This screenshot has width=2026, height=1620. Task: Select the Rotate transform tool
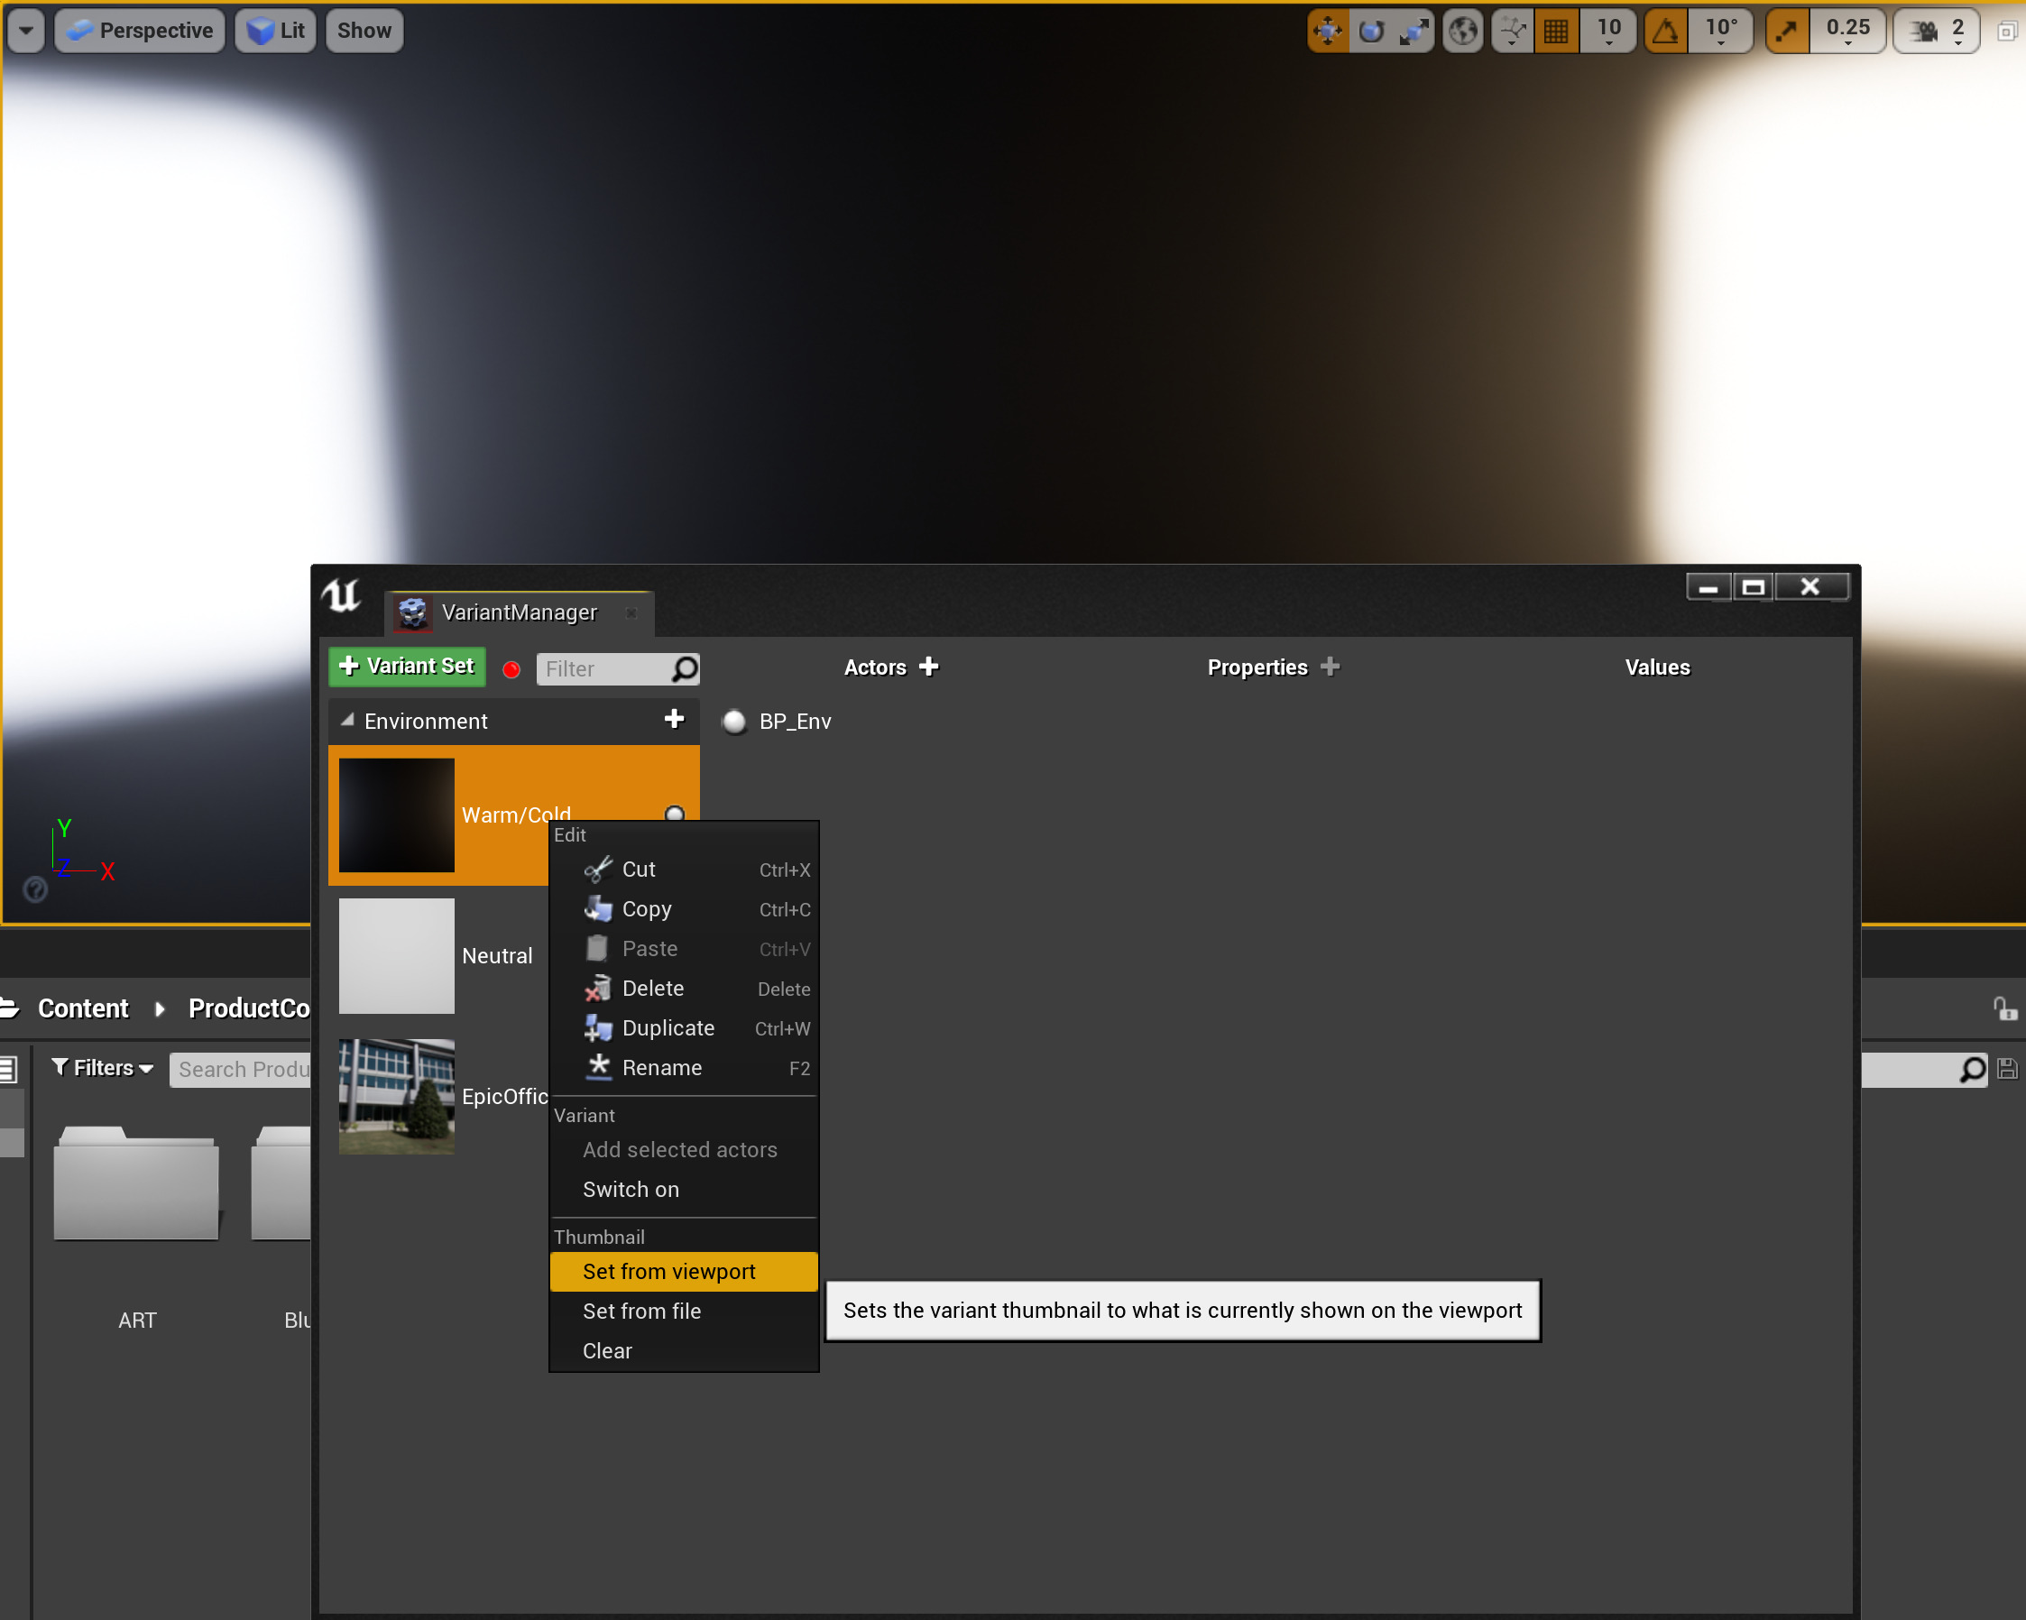1371,30
